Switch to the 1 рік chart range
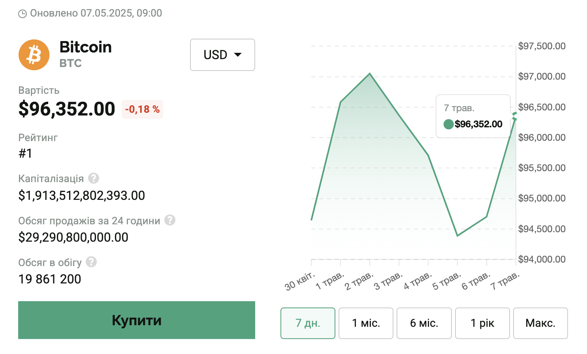 [x=482, y=323]
